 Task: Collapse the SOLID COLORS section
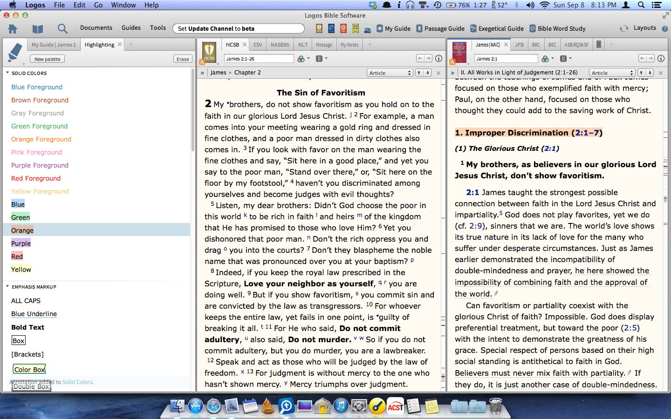click(7, 73)
